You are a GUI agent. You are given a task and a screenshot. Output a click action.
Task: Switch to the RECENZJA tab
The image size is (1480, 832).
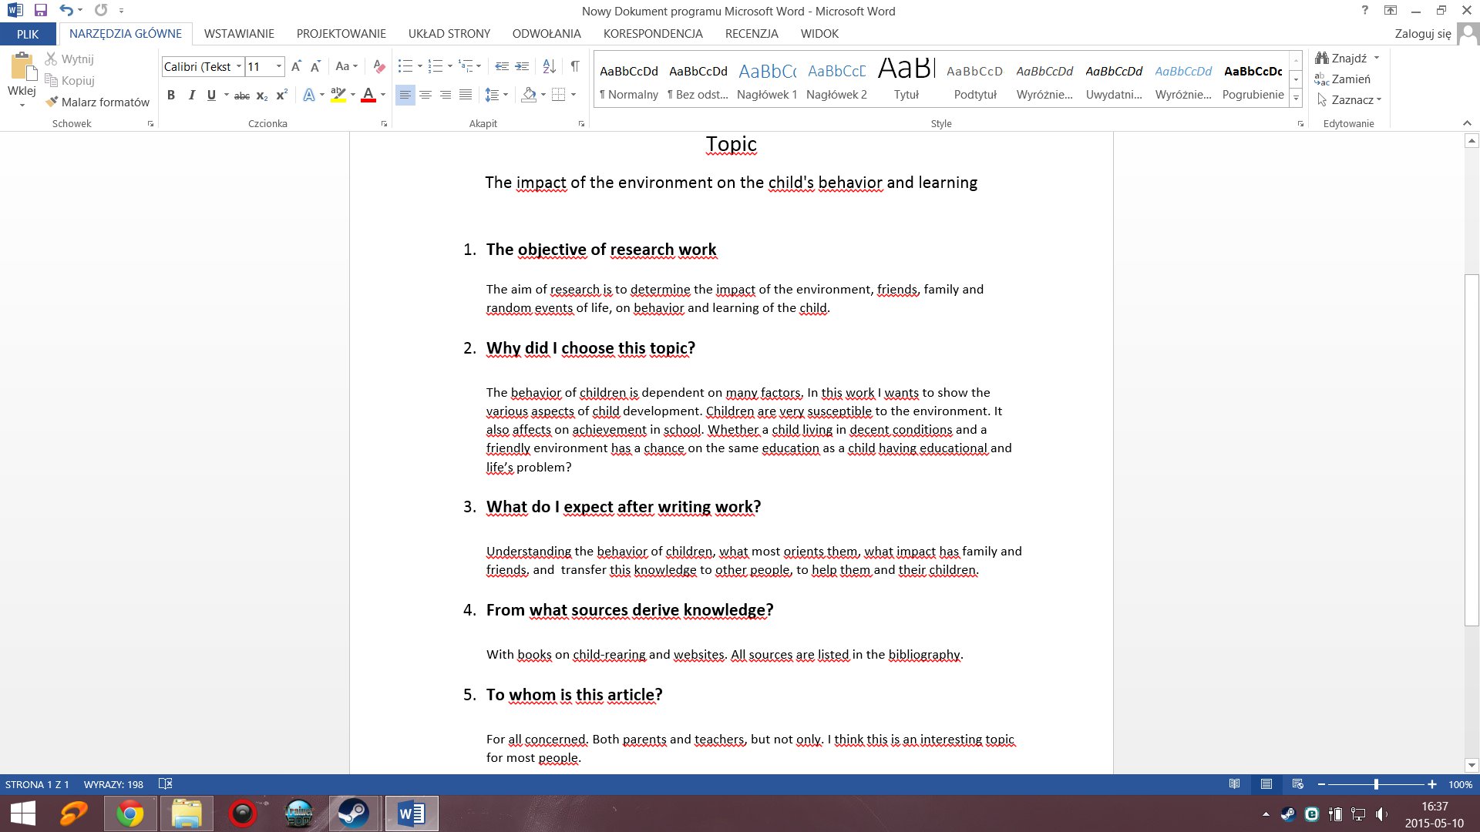point(751,34)
